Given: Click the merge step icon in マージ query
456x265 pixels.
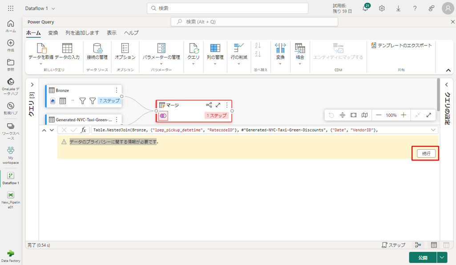Looking at the screenshot, I should [163, 116].
